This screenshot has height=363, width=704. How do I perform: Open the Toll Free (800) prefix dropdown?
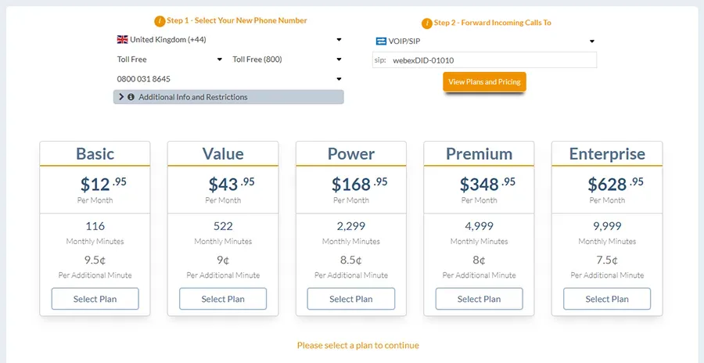[287, 59]
